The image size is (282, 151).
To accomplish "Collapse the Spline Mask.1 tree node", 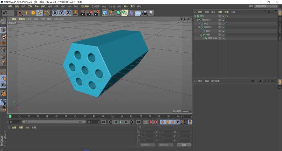I will click(x=197, y=20).
